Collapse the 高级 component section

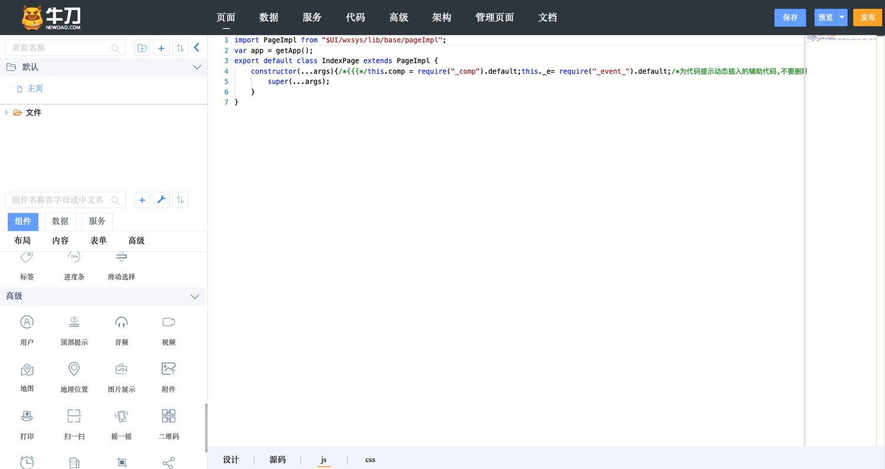(195, 297)
